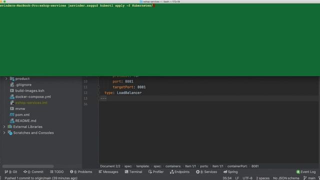The height and width of the screenshot is (180, 320).
Task: Click breadcrumb 'template:'
Action: [x=142, y=166]
